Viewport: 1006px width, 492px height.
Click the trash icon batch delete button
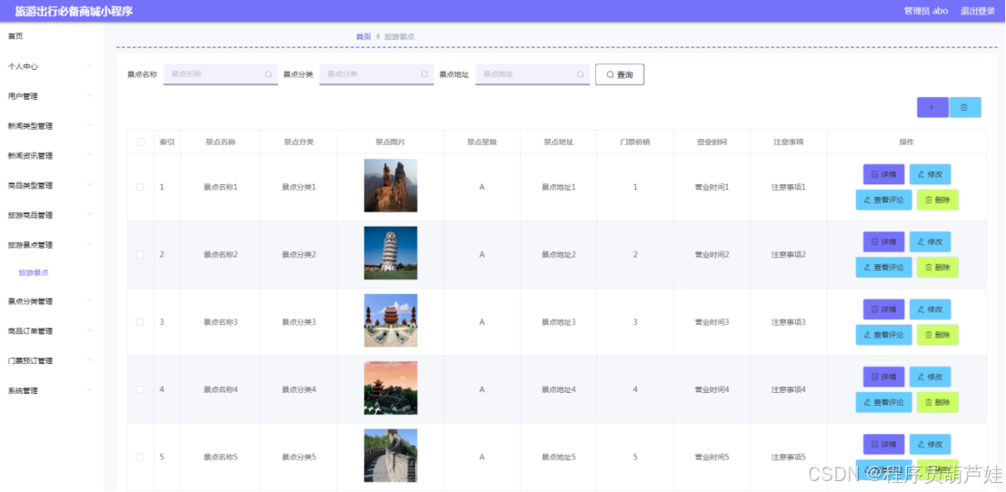click(965, 108)
